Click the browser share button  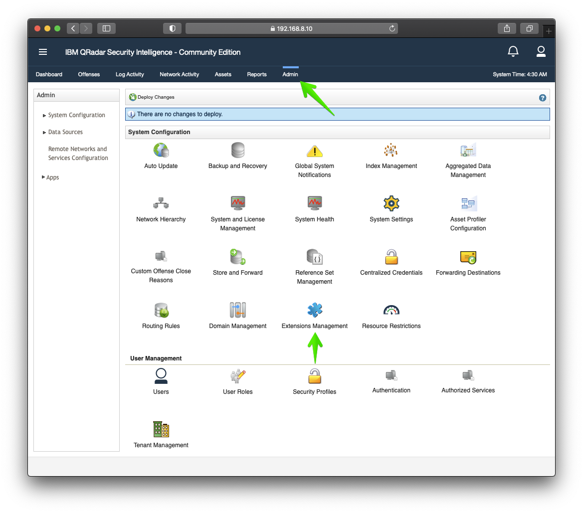[507, 28]
